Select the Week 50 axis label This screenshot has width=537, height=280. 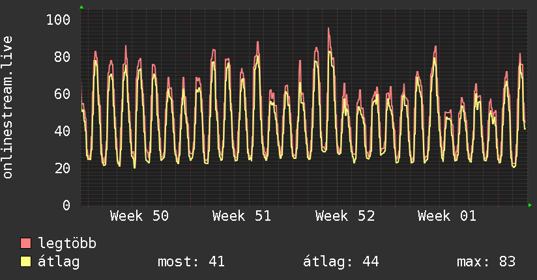tap(139, 216)
